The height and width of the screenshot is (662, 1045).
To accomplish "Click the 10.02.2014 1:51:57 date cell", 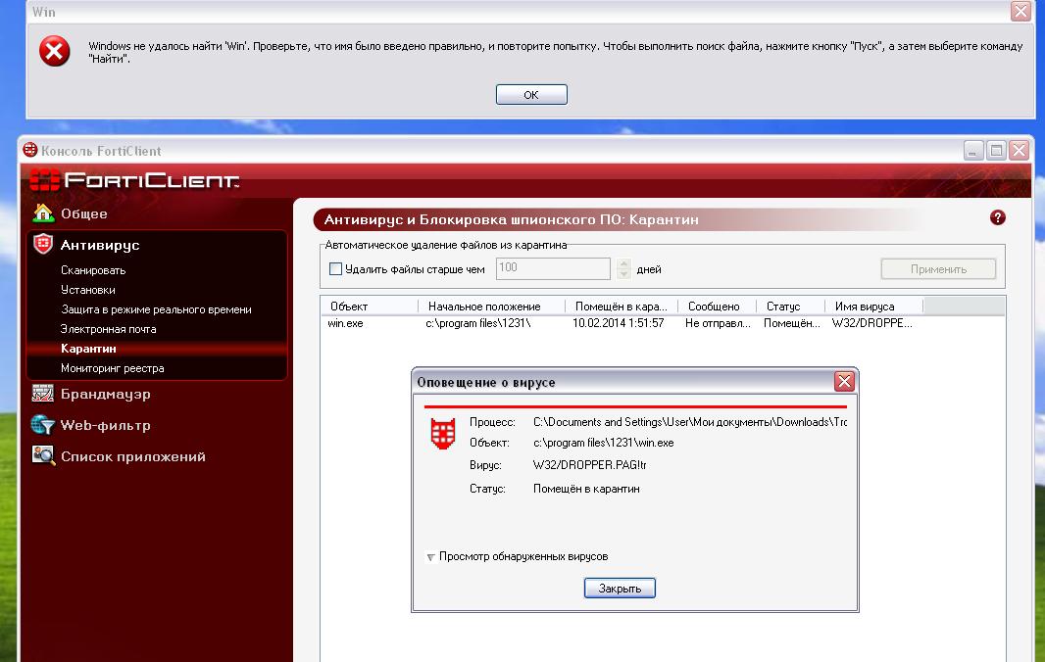I will 618,324.
